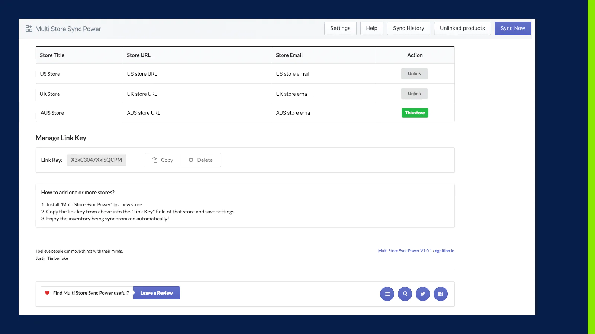Viewport: 595px width, 334px height.
Task: View Unlinked products
Action: 462,28
